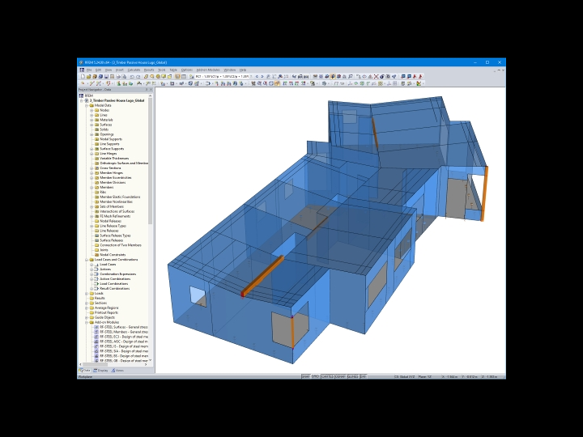Viewport: 583px width, 437px height.
Task: Toggle GRID in the status bar
Action: [315, 376]
